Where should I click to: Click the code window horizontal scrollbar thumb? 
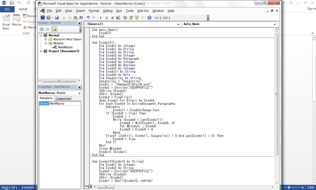click(x=106, y=187)
